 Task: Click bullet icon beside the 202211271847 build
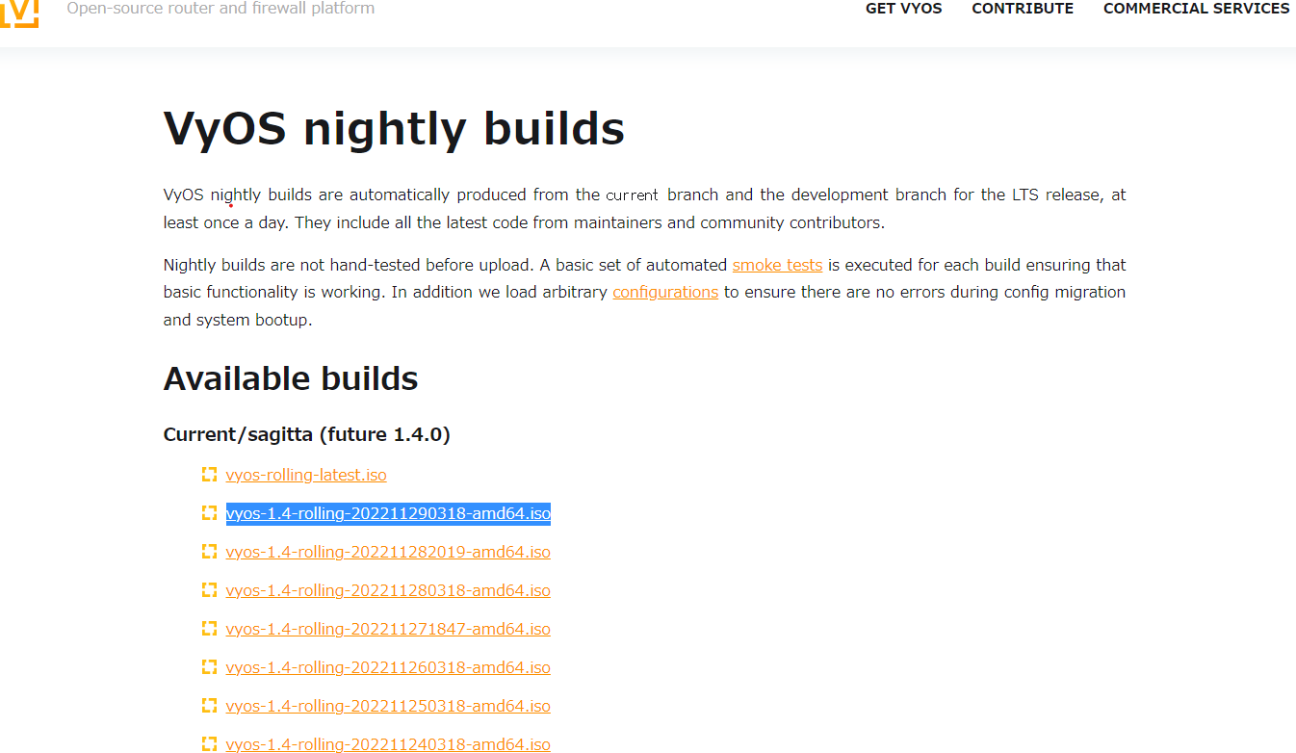tap(209, 629)
